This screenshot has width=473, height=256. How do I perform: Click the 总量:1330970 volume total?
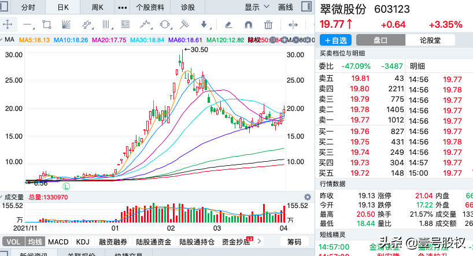pyautogui.click(x=48, y=197)
